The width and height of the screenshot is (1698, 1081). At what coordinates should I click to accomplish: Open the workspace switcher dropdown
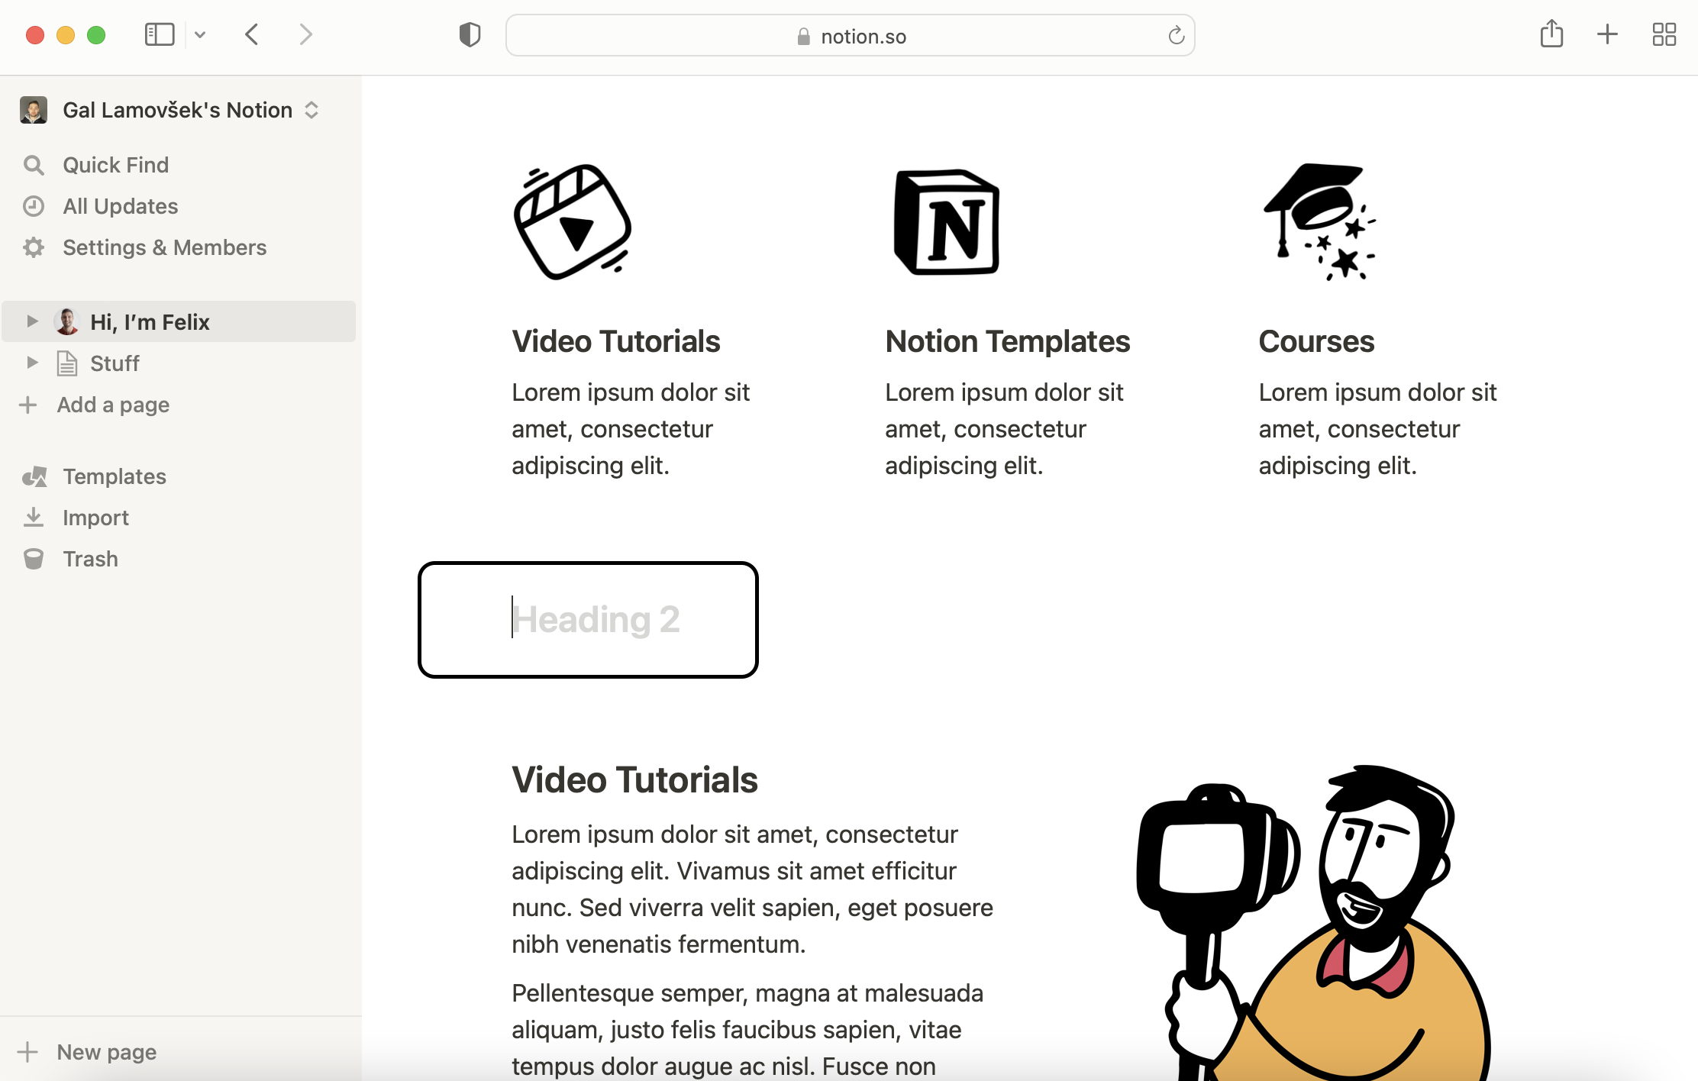pos(177,110)
